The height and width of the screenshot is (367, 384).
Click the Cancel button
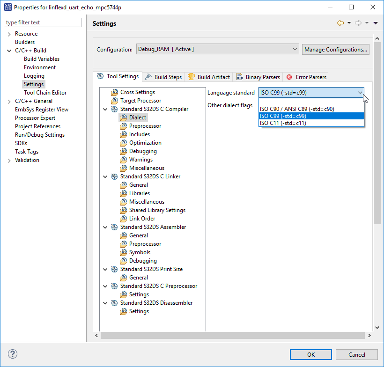(x=356, y=354)
